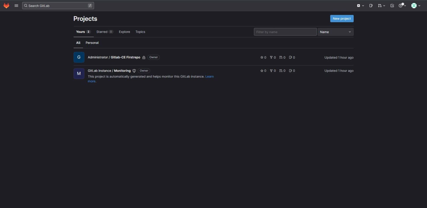
Task: Select the Personal sub-tab
Action: 92,43
